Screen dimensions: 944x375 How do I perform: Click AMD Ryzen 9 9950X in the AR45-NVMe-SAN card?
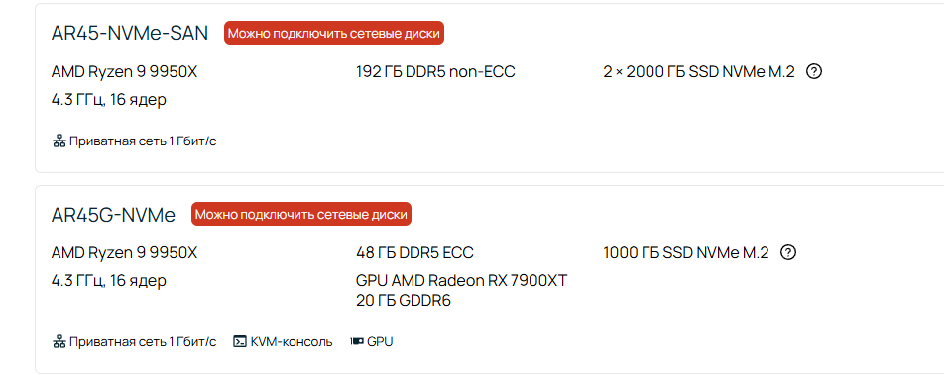pyautogui.click(x=125, y=72)
